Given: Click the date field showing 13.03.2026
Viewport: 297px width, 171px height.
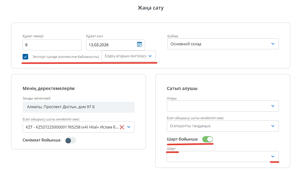Looking at the screenshot, I should [110, 45].
